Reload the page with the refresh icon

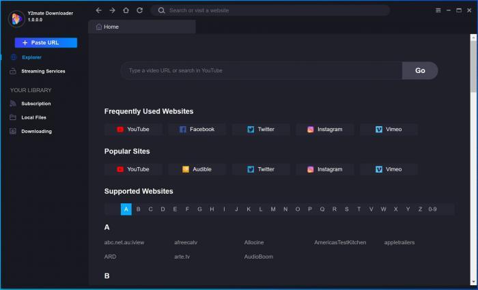(139, 10)
